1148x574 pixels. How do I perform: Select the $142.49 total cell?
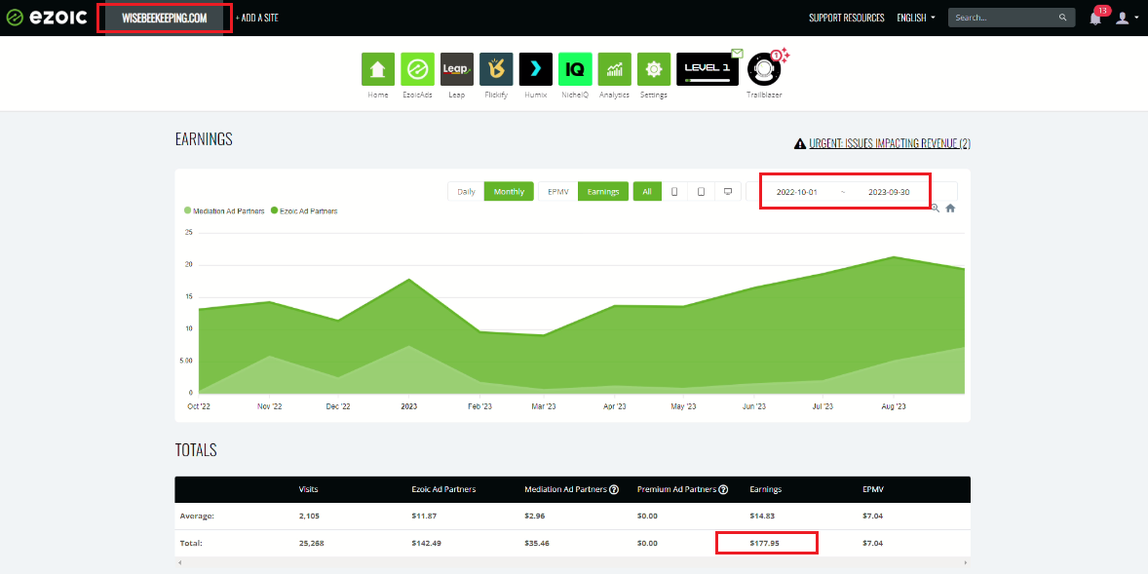427,543
